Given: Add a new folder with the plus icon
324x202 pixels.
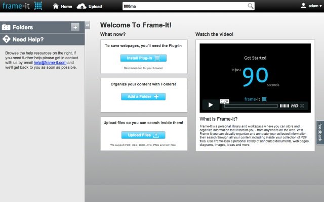Looking at the screenshot, I should tap(75, 27).
